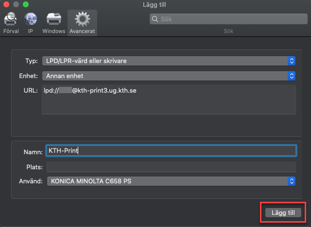The width and height of the screenshot is (311, 227).
Task: Click the empty Plats field
Action: coord(170,167)
